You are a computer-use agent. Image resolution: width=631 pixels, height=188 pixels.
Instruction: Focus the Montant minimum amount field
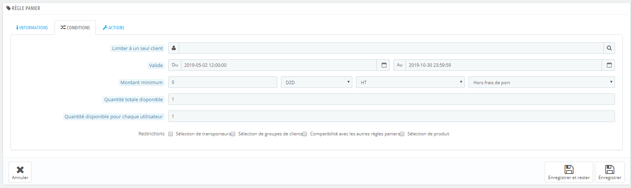pos(223,82)
